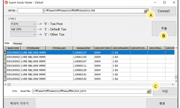Click the GROUPNAME1 column header
The width and height of the screenshot is (180, 108).
121,48
